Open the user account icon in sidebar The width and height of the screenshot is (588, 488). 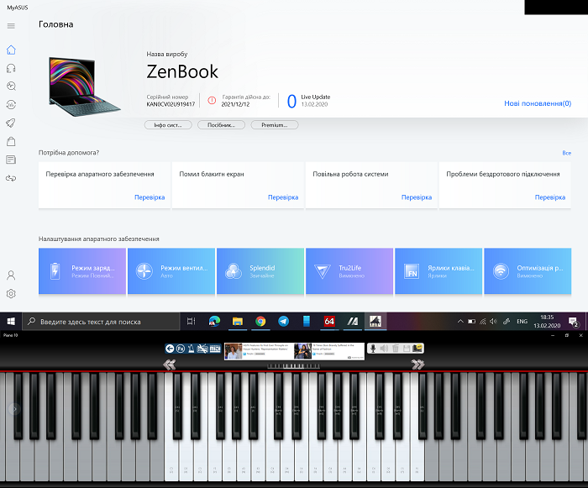pyautogui.click(x=11, y=275)
